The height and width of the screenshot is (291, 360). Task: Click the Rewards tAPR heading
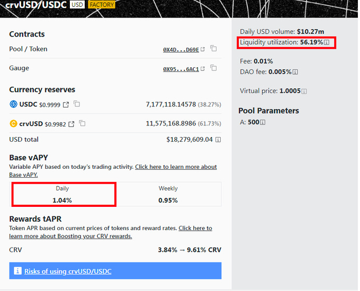[35, 219]
